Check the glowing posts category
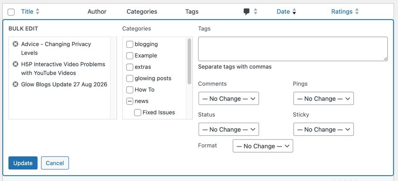The height and width of the screenshot is (181, 398). [130, 78]
